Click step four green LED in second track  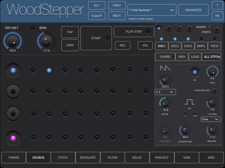click(81, 91)
